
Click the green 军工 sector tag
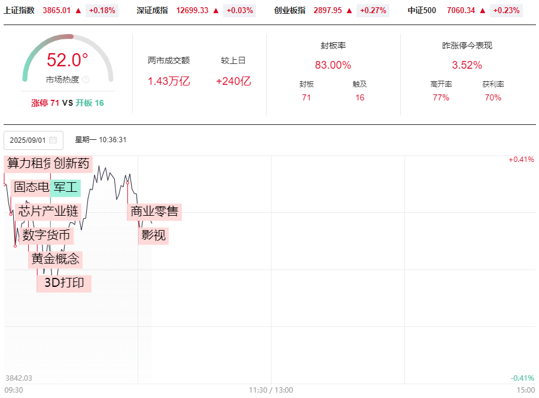coord(65,187)
